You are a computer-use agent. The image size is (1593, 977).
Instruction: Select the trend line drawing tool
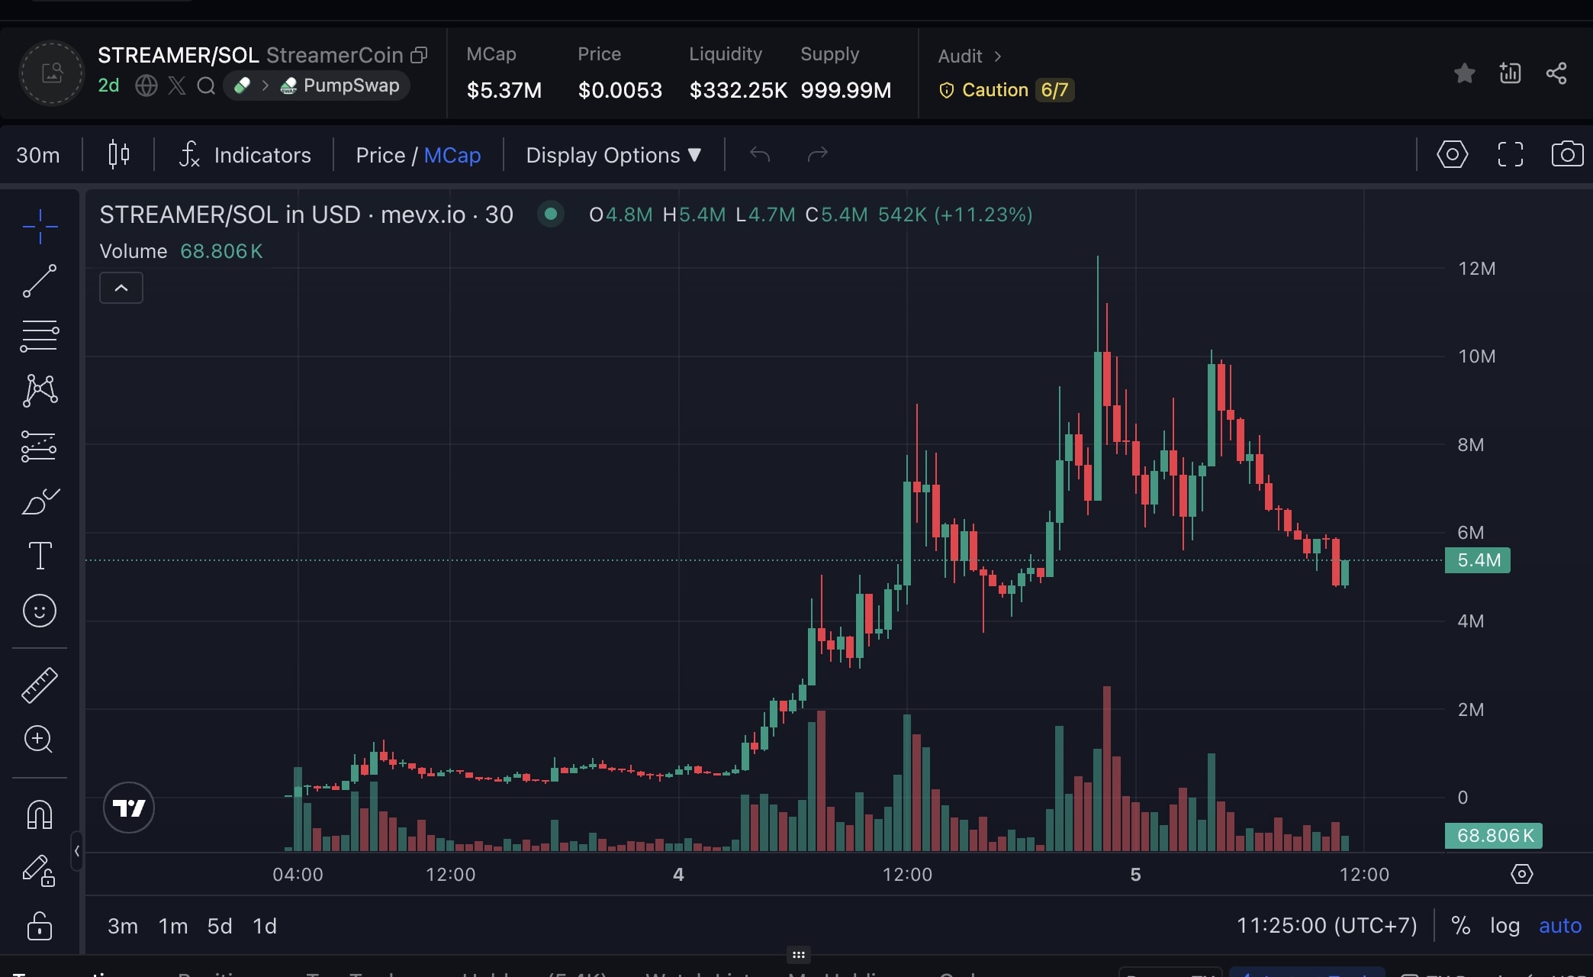pos(40,281)
